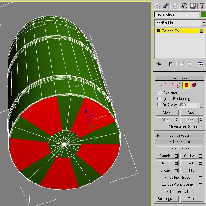Choose the Border sub-object icon
Viewport: 206px width, 206px height.
pyautogui.click(x=178, y=85)
